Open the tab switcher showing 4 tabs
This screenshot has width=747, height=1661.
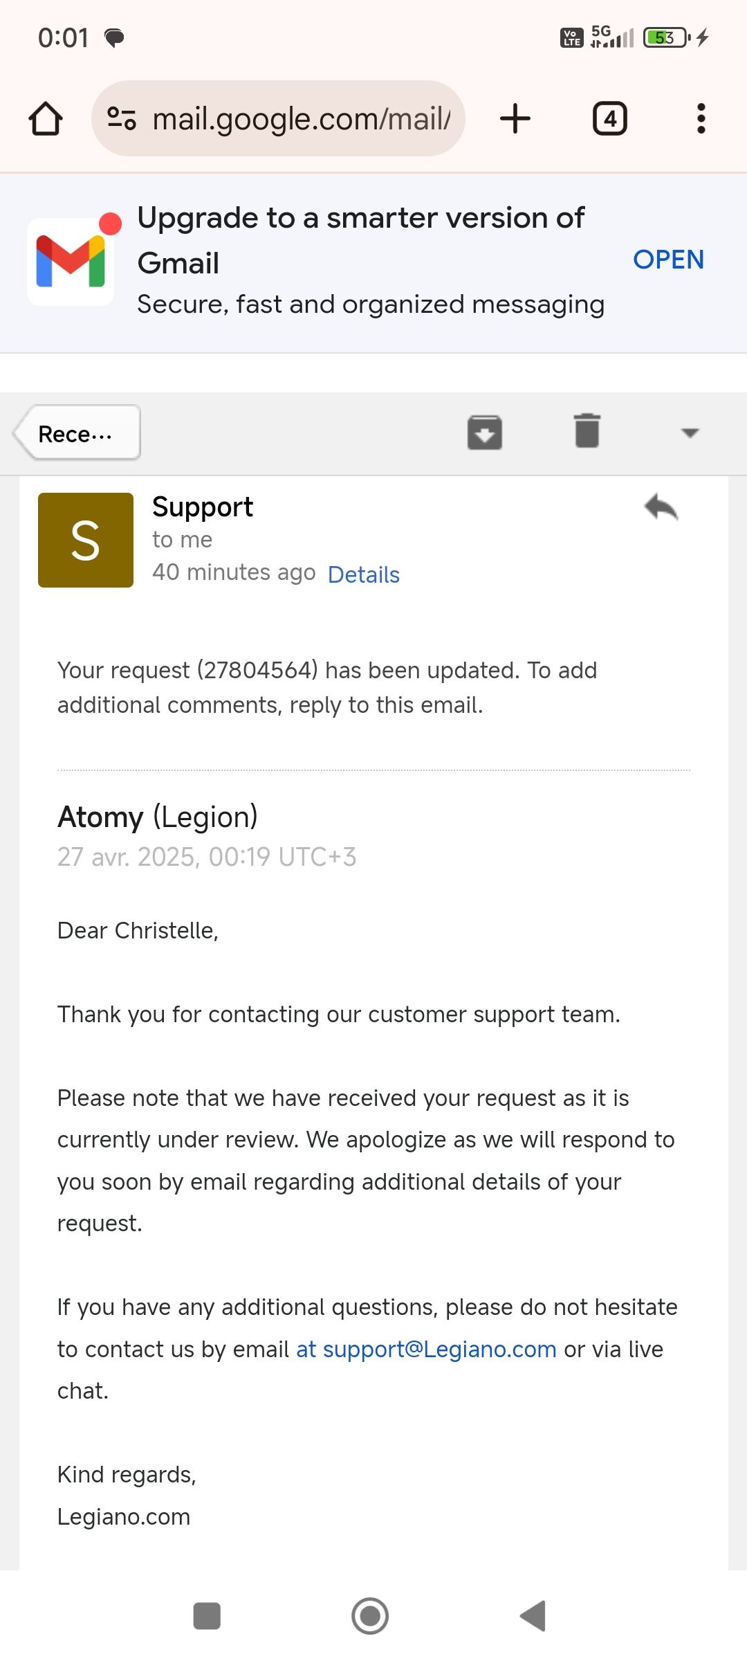point(609,118)
